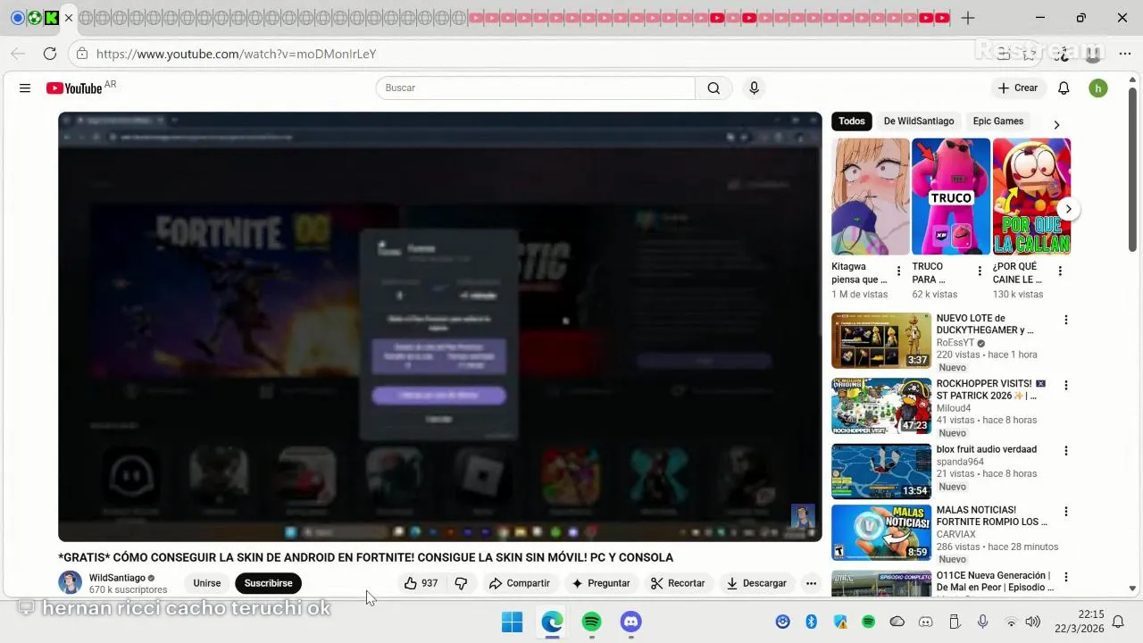Open the ¿POR QUÉ LA CALLAN Short thumbnail

[1031, 196]
